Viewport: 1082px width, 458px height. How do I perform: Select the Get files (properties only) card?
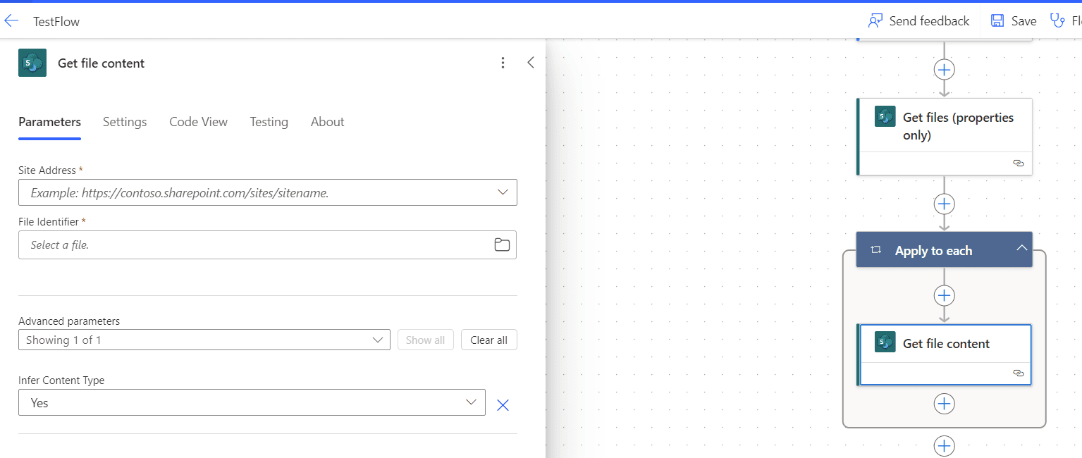click(x=945, y=126)
